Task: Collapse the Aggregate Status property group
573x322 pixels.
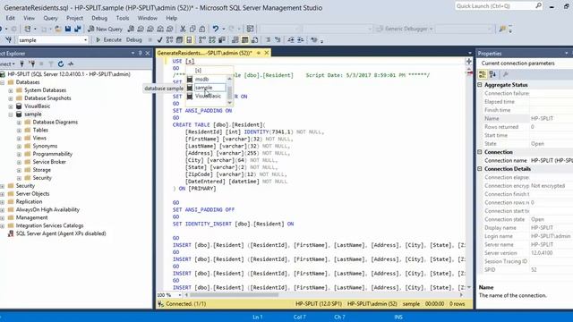Action: click(x=480, y=85)
